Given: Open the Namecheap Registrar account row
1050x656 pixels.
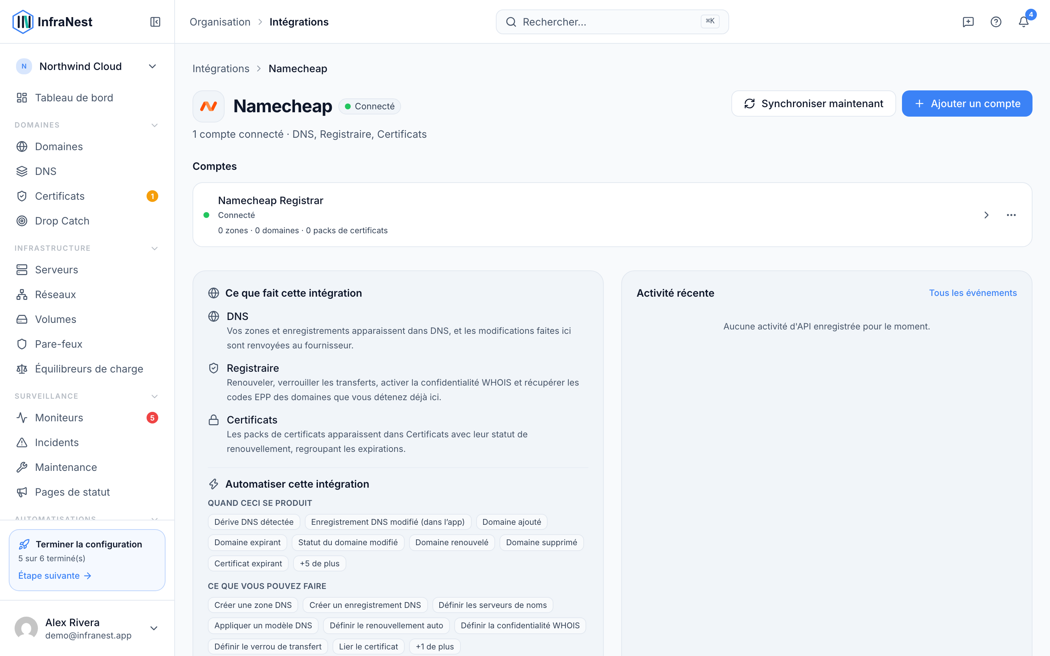Looking at the screenshot, I should pos(612,215).
